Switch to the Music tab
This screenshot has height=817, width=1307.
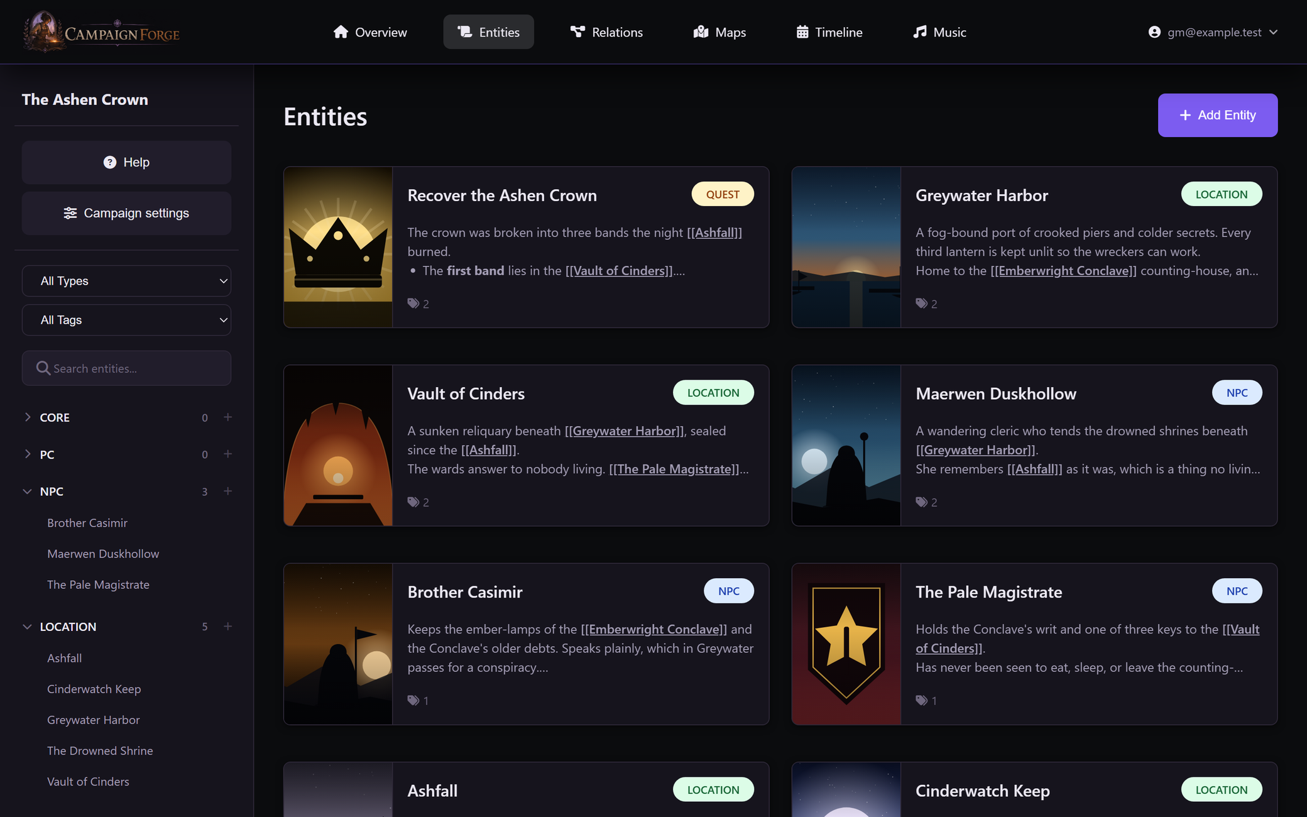[939, 32]
